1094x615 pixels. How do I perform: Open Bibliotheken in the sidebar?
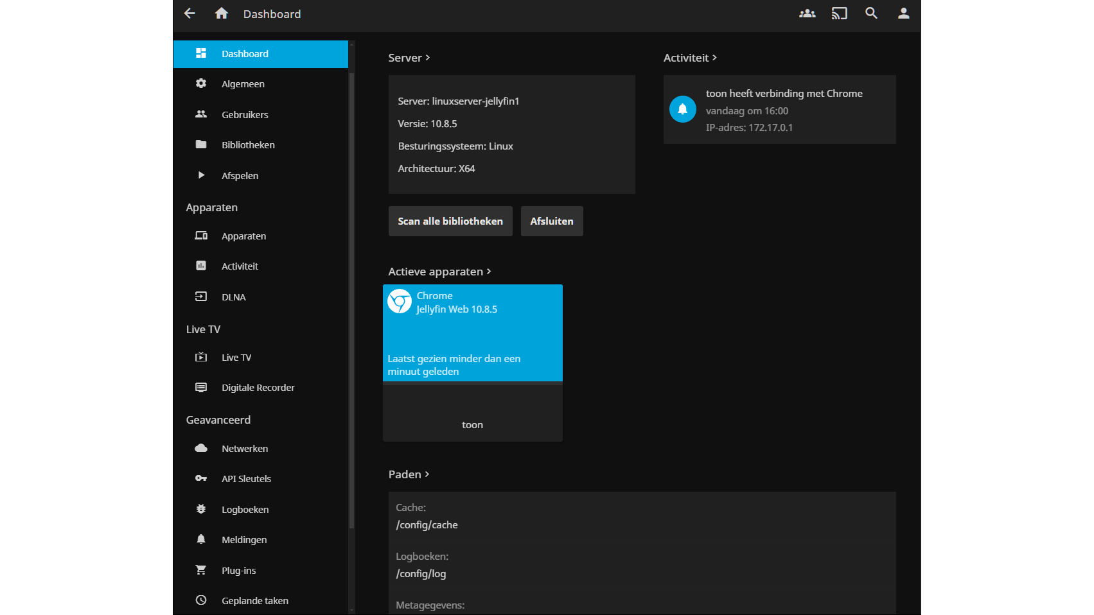click(x=248, y=145)
